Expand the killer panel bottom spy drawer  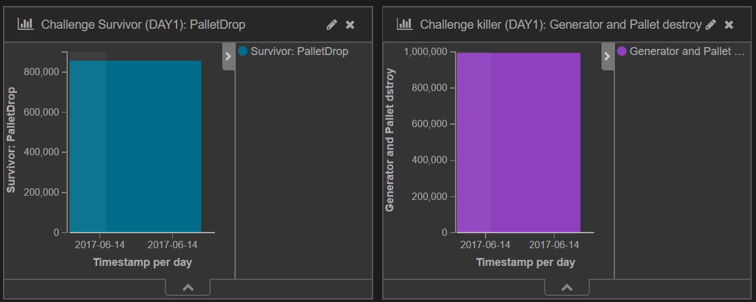[x=567, y=287]
